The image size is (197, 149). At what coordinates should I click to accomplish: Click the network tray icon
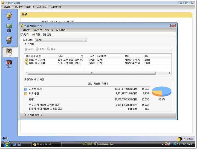coord(175,144)
